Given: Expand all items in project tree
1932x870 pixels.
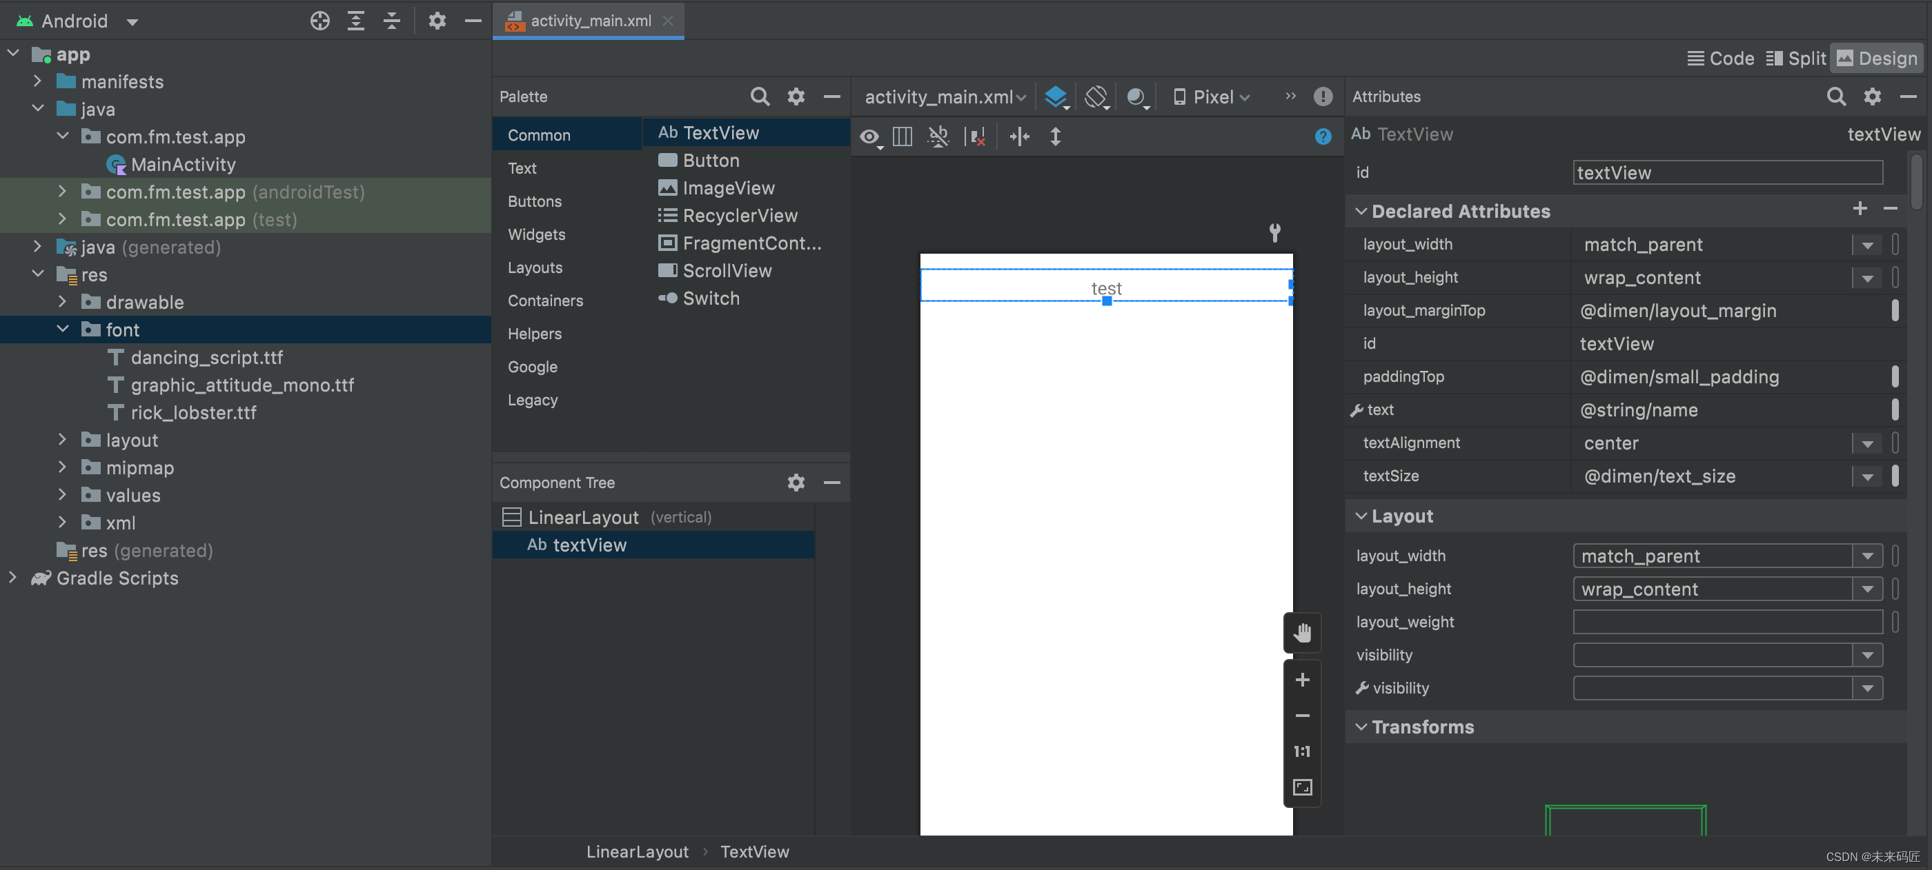Looking at the screenshot, I should pos(355,21).
